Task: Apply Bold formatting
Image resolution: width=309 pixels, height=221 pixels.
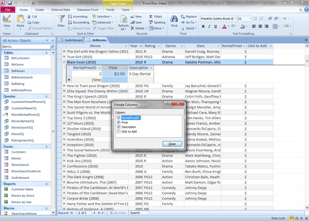Action: 203,26
